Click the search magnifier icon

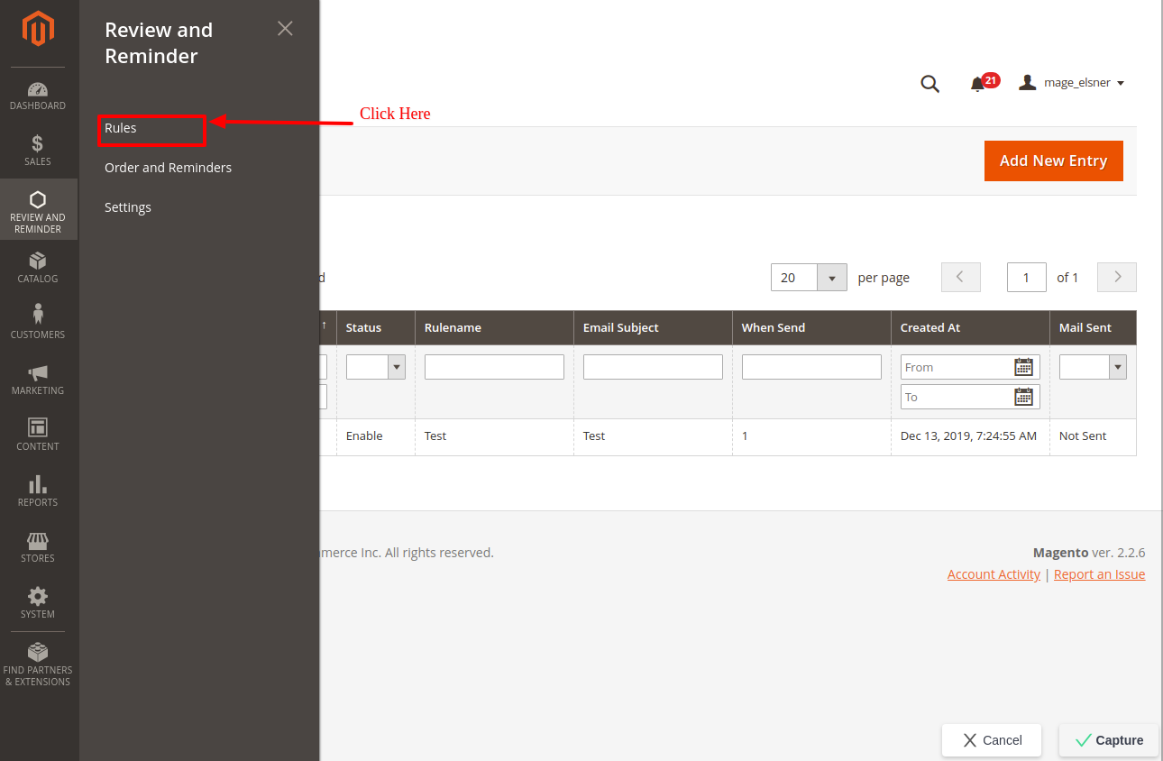coord(929,84)
